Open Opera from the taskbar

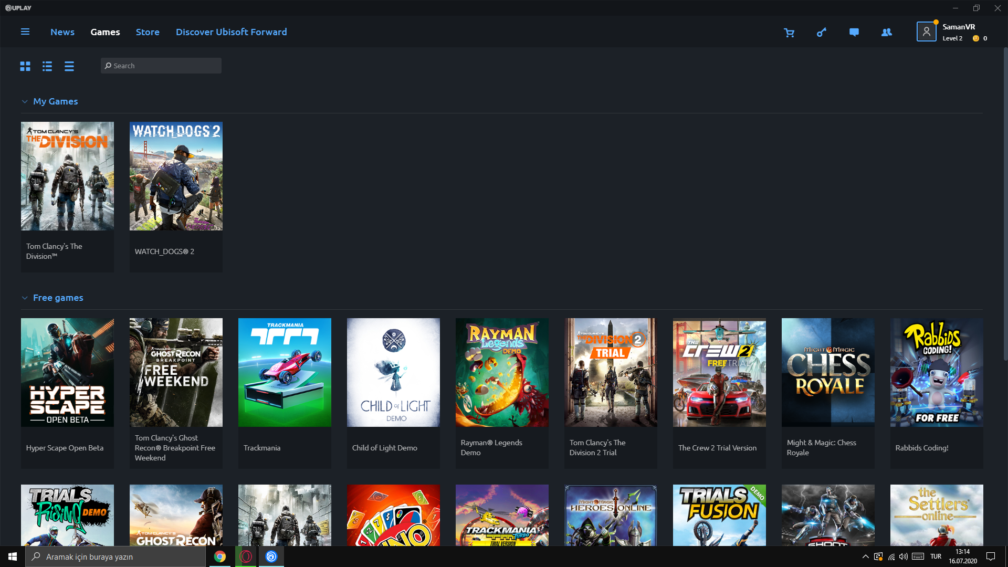click(246, 556)
